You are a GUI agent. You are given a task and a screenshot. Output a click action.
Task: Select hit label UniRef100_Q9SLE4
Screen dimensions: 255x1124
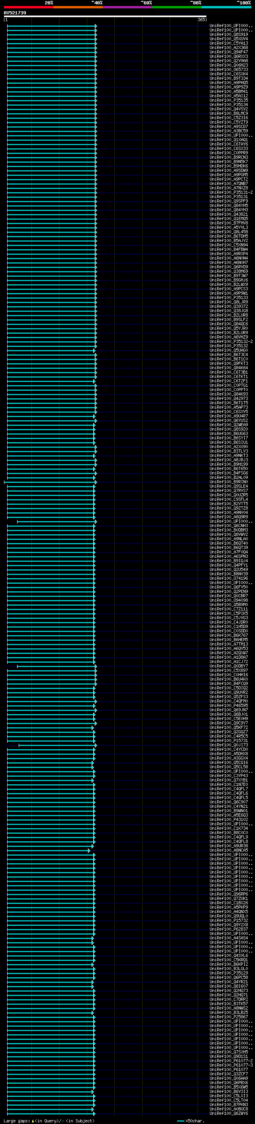coord(229,486)
